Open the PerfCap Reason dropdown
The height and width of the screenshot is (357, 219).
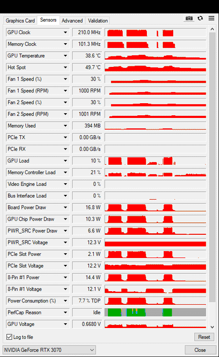point(65,312)
